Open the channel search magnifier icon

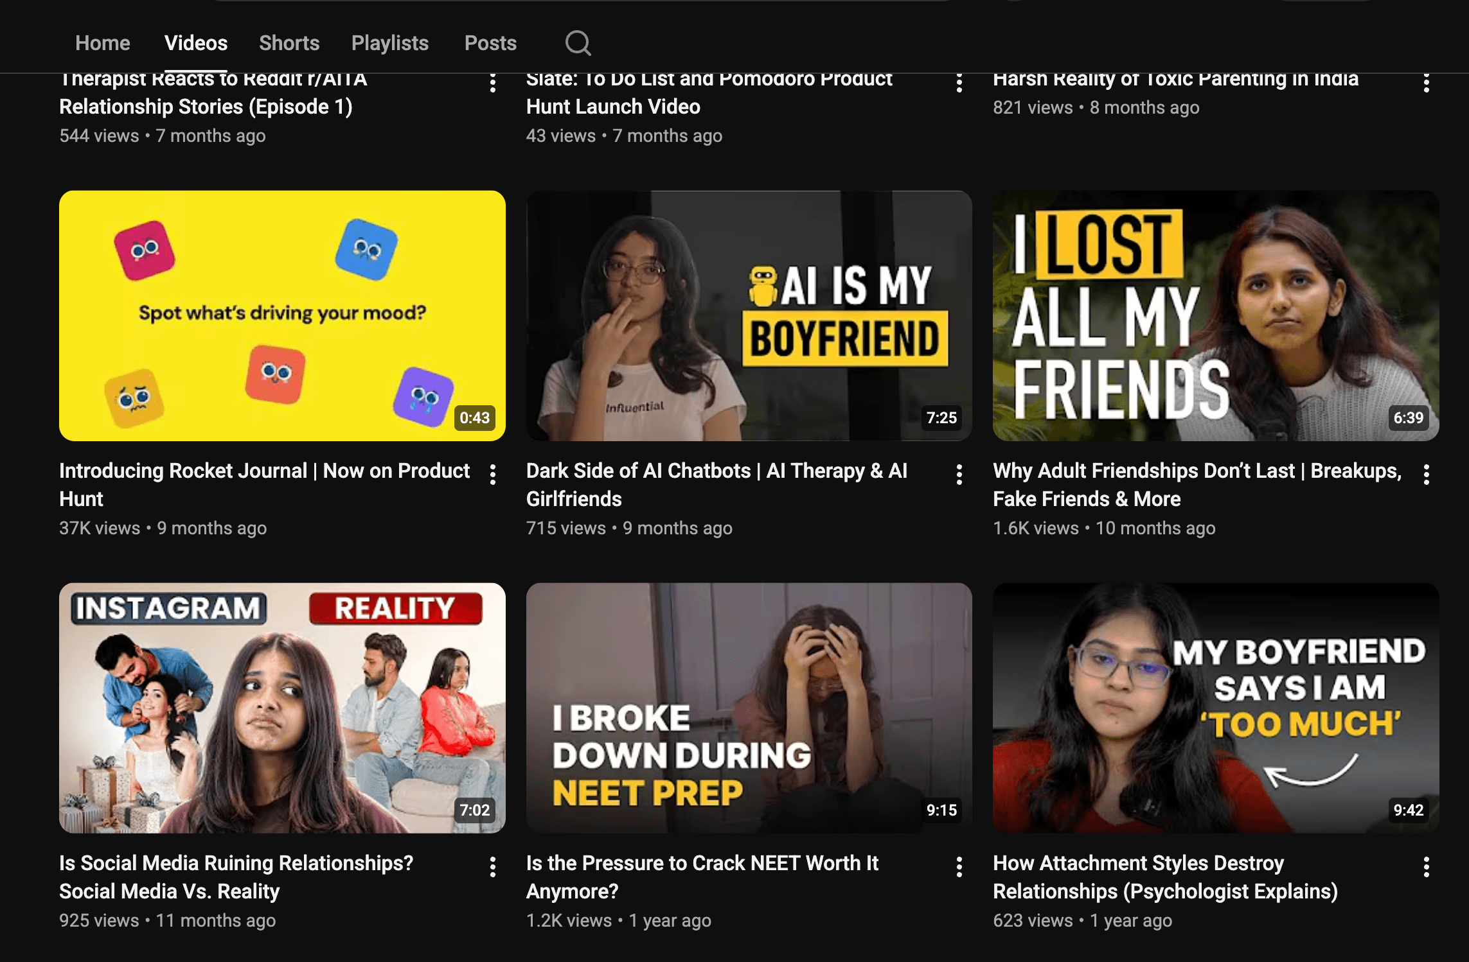click(578, 43)
